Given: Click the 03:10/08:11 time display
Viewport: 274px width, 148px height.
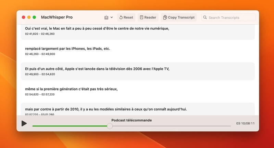Looking at the screenshot, I should (x=245, y=123).
